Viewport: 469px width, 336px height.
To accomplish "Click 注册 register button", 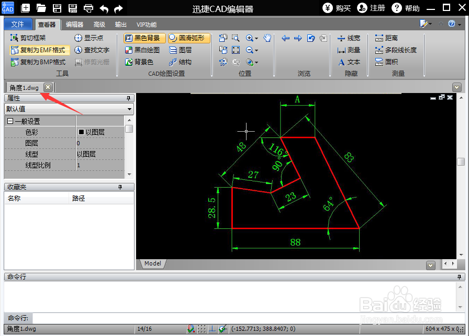I will pos(371,8).
